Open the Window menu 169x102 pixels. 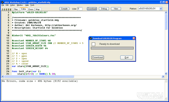pyautogui.click(x=20, y=5)
